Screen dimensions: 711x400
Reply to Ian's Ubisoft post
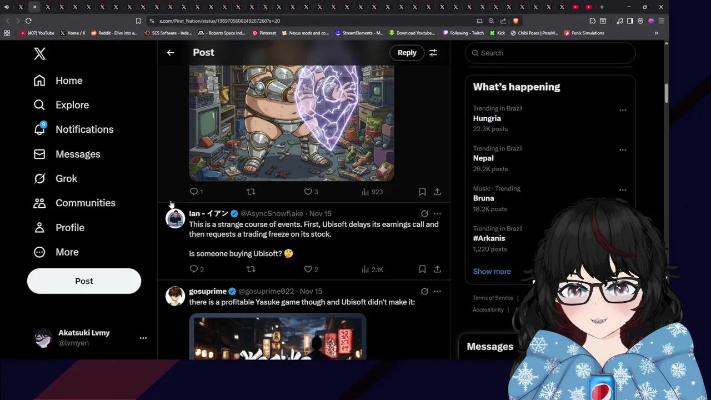pos(197,269)
